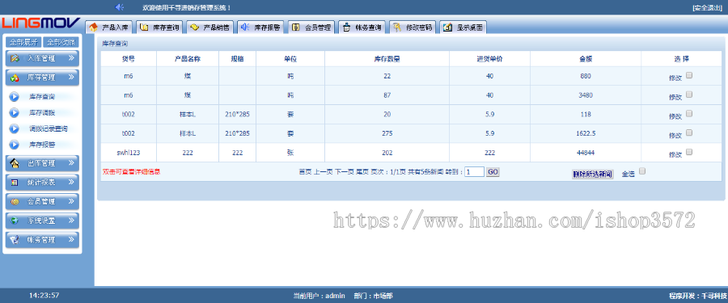Click 修改 on the t002 row with quantity 20
Screen dimensions: 728x303
click(675, 116)
